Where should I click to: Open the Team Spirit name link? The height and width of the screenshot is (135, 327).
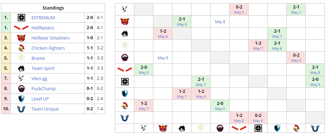tap(43, 68)
